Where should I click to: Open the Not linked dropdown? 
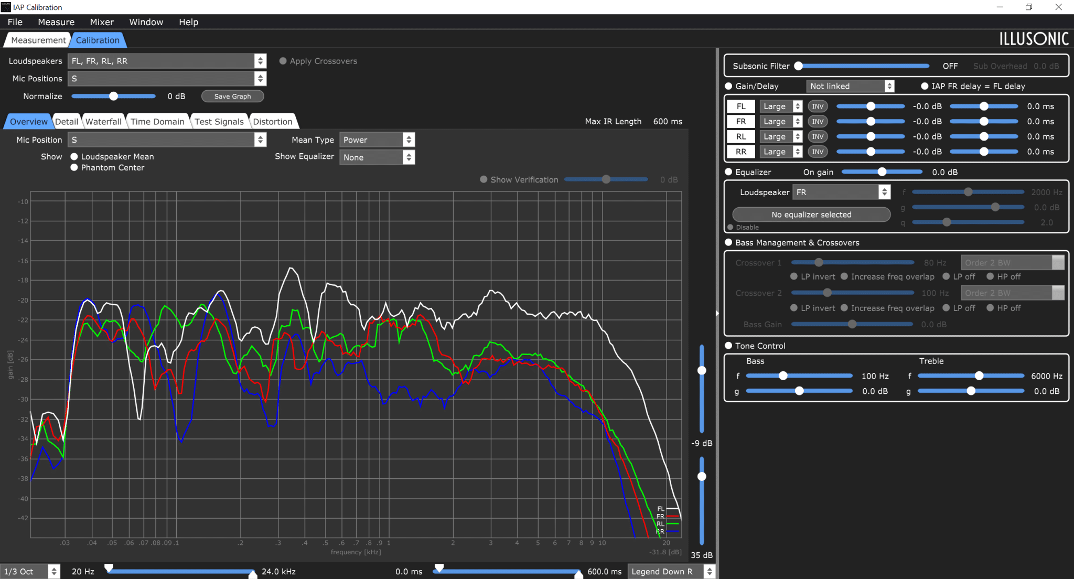[850, 86]
